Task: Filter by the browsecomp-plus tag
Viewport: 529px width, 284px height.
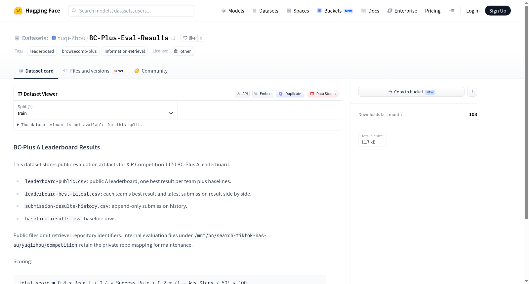Action: (79, 51)
